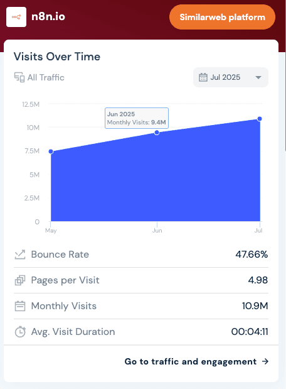Screen dimensions: 286x389
Task: Click the calendar icon in date selector
Action: click(x=203, y=77)
